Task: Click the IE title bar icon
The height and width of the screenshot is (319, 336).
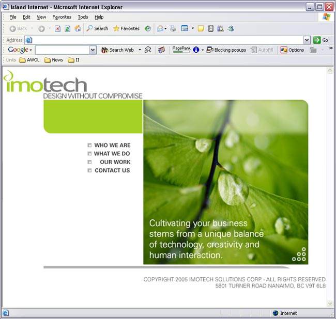Action: [6, 7]
